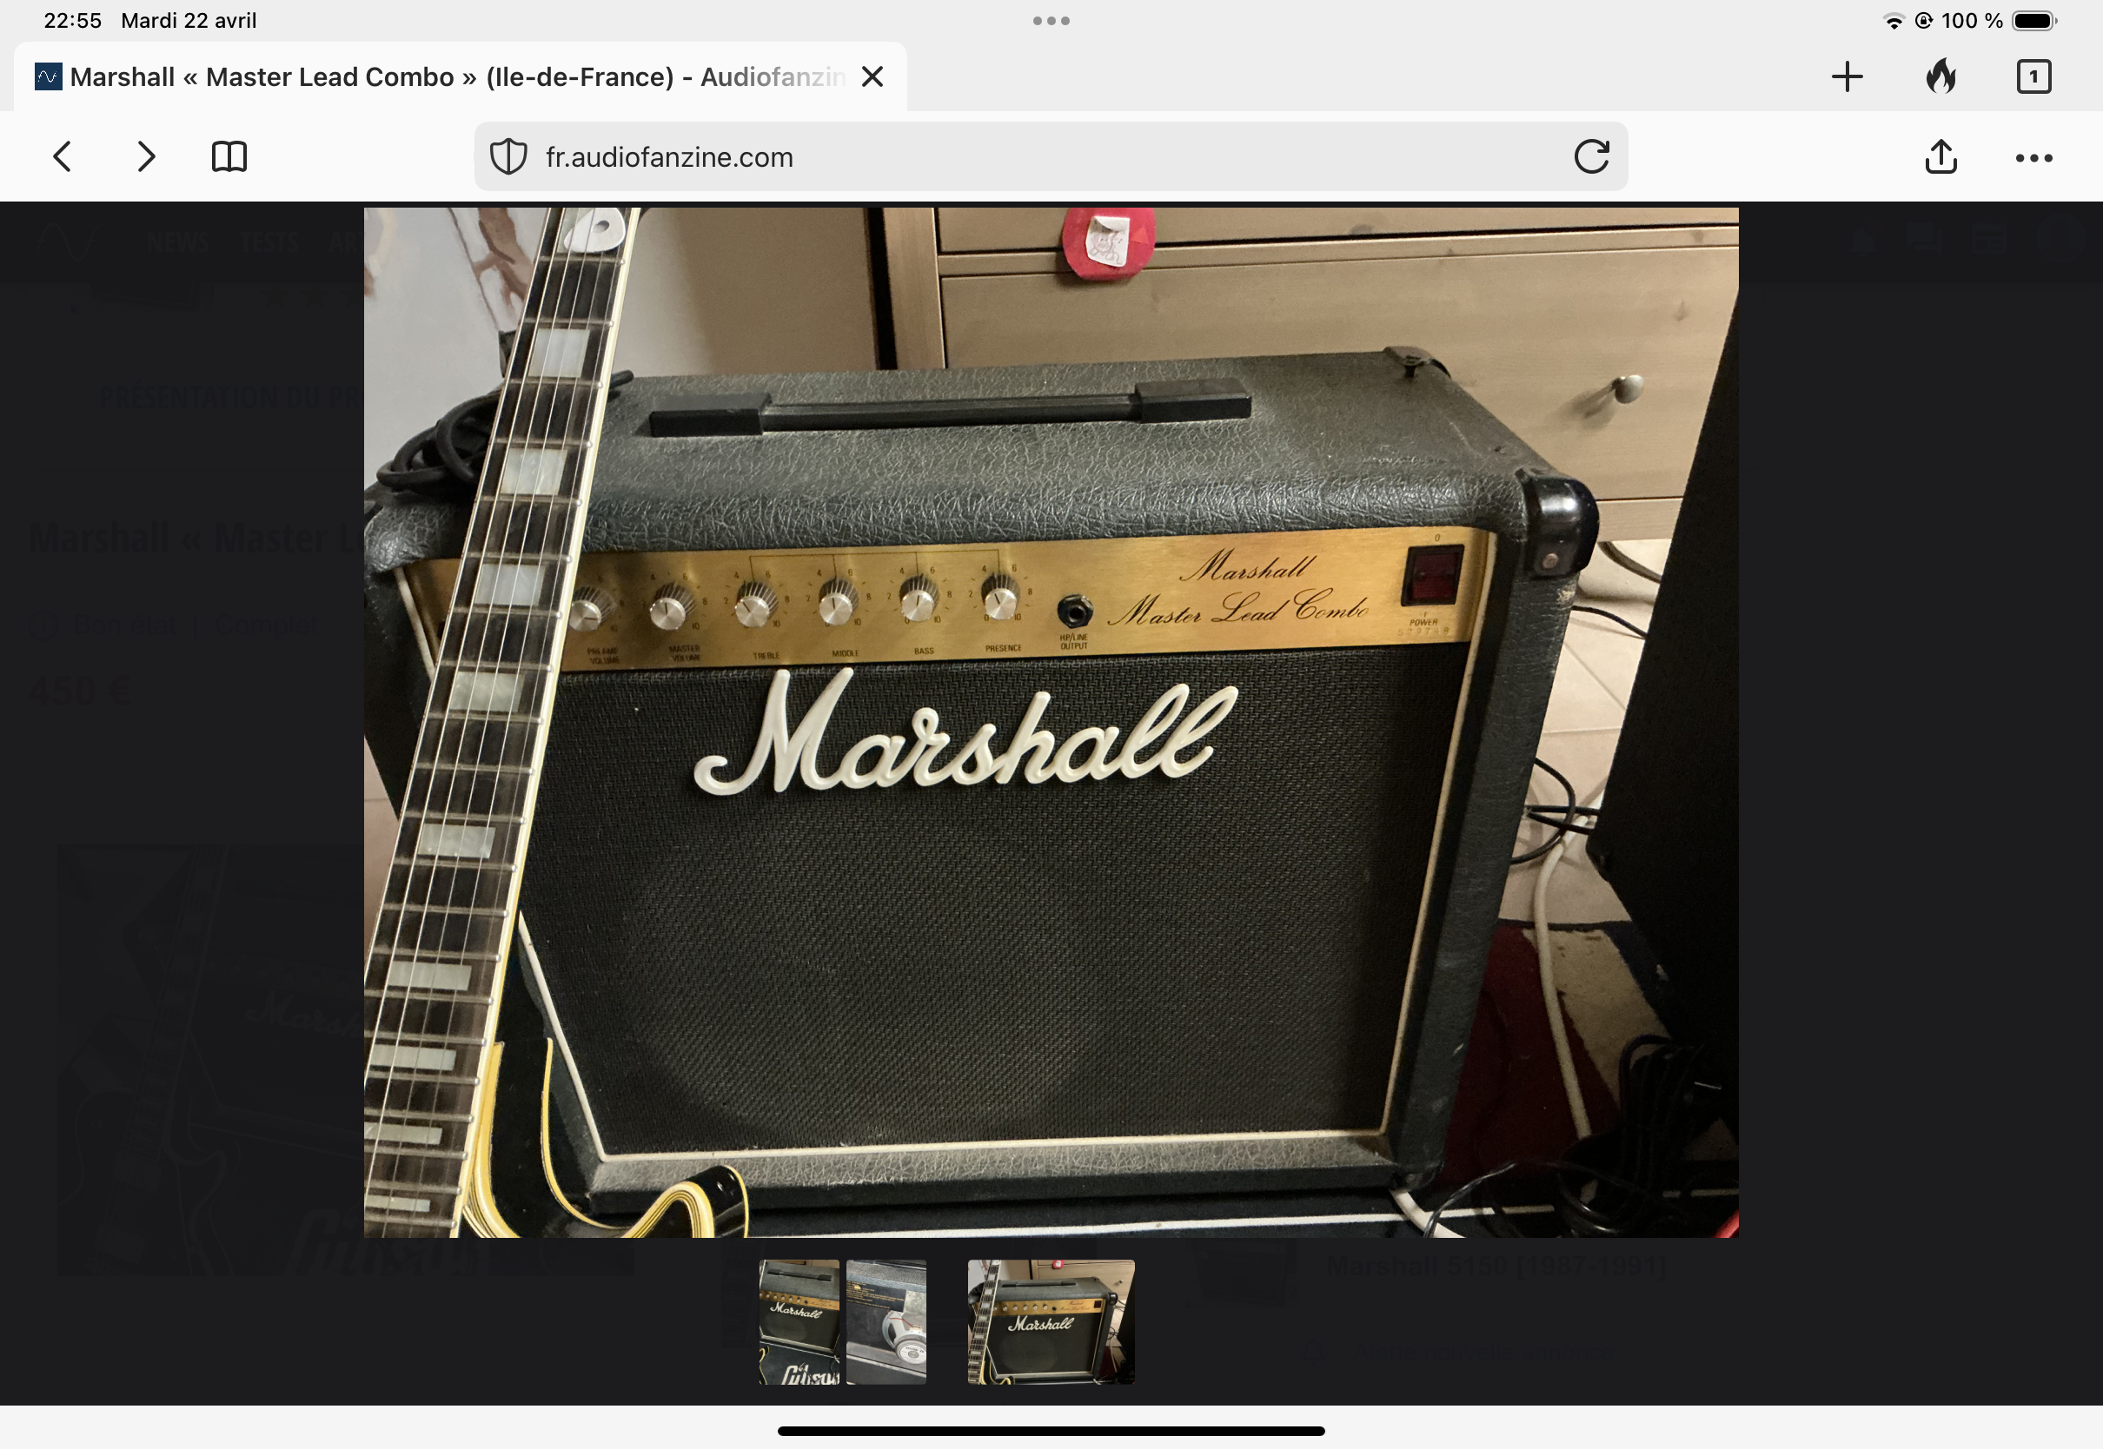The height and width of the screenshot is (1449, 2103).
Task: Select the third thumbnail with guitar neck
Action: [1051, 1321]
